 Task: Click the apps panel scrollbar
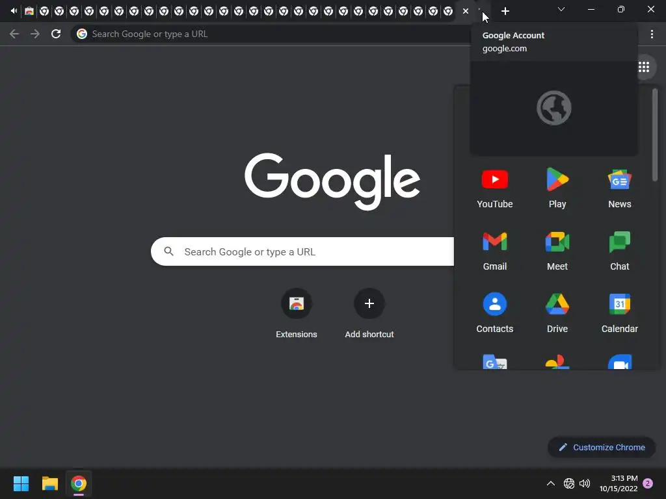(x=655, y=135)
